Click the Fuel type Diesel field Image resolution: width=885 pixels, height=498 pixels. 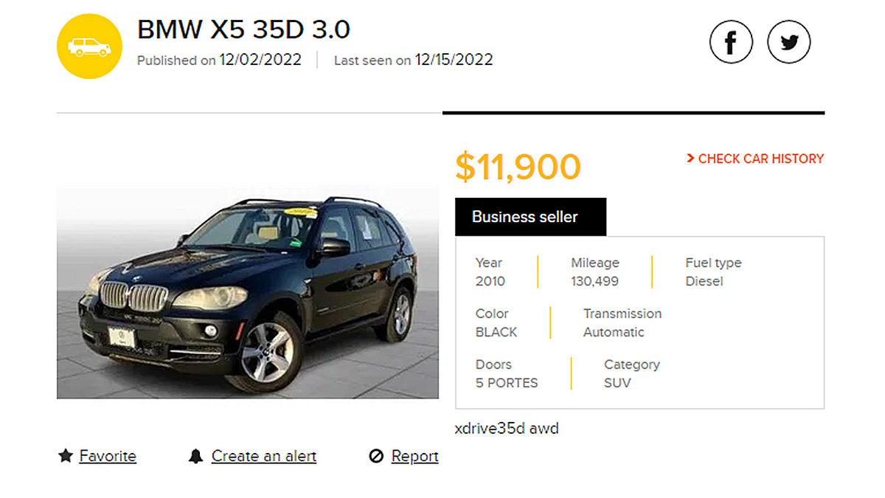coord(713,272)
